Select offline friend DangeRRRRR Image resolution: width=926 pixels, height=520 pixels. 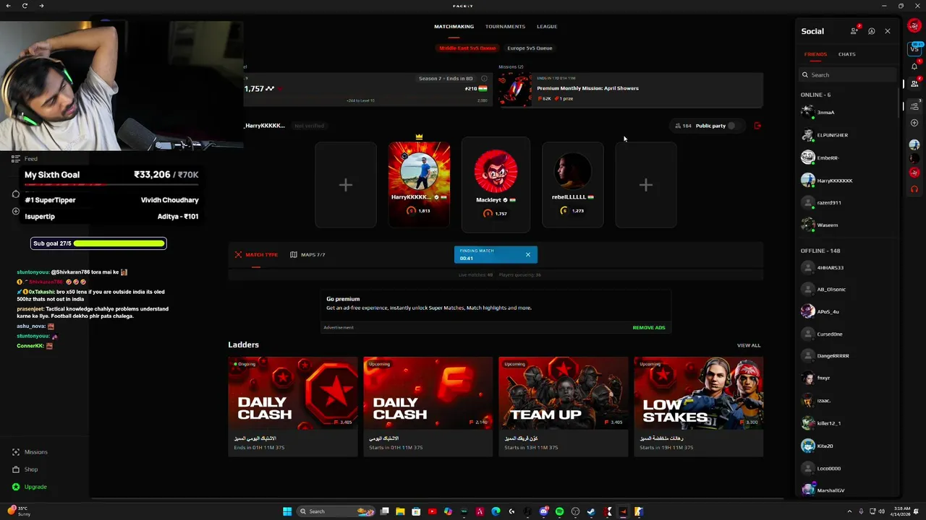click(848, 356)
